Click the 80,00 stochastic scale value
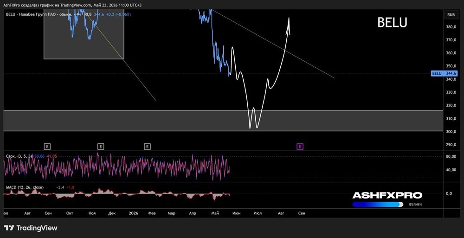464x238 pixels. 451,157
